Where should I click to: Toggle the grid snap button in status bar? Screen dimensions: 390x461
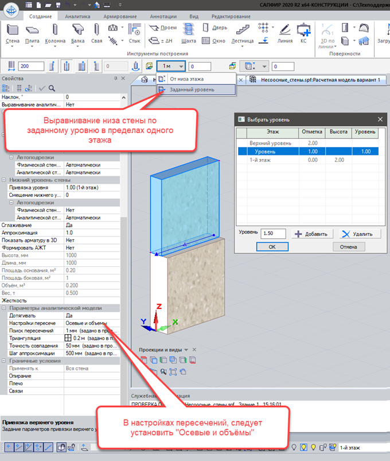click(x=9, y=447)
